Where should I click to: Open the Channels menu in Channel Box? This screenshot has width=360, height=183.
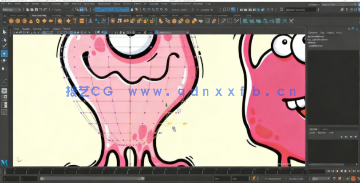[x=313, y=33]
